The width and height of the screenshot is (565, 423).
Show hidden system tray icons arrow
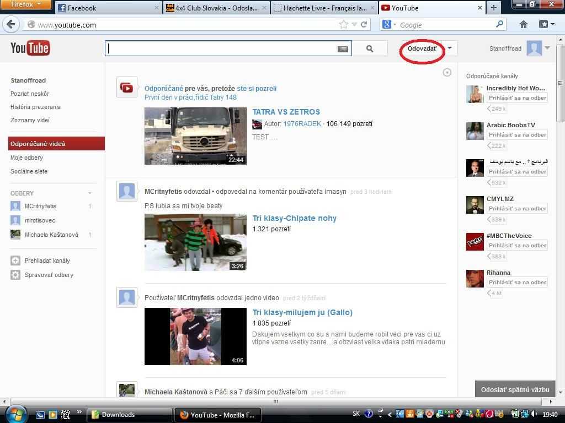390,414
